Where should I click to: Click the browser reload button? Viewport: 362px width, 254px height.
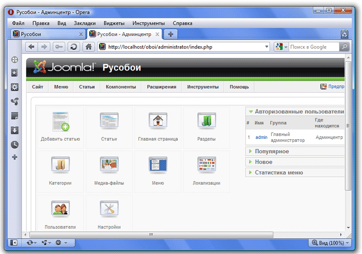(x=73, y=47)
